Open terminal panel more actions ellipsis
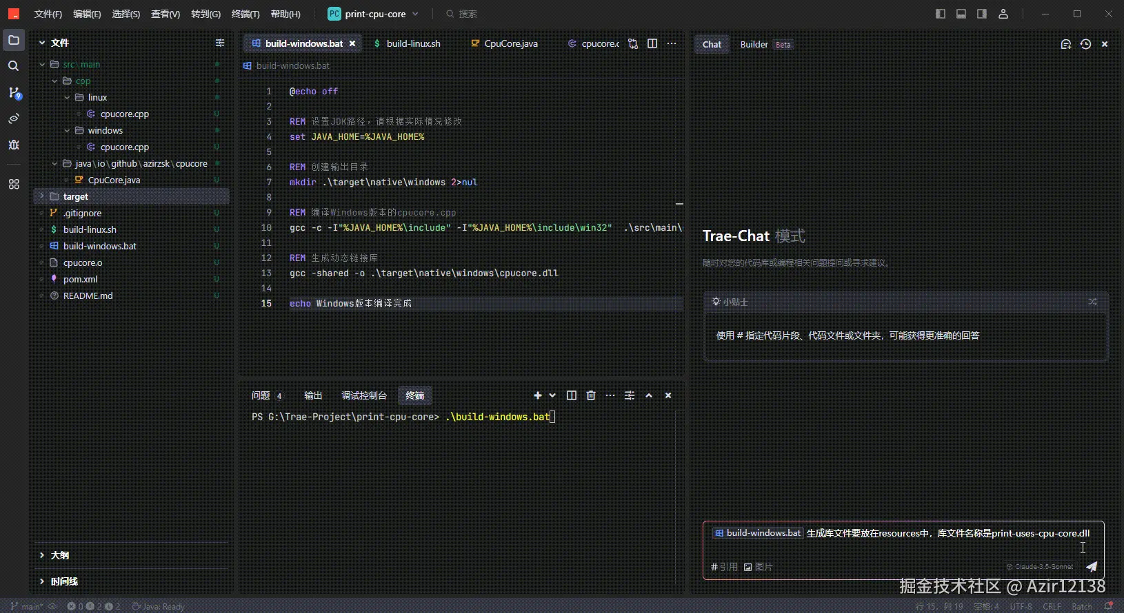 610,395
